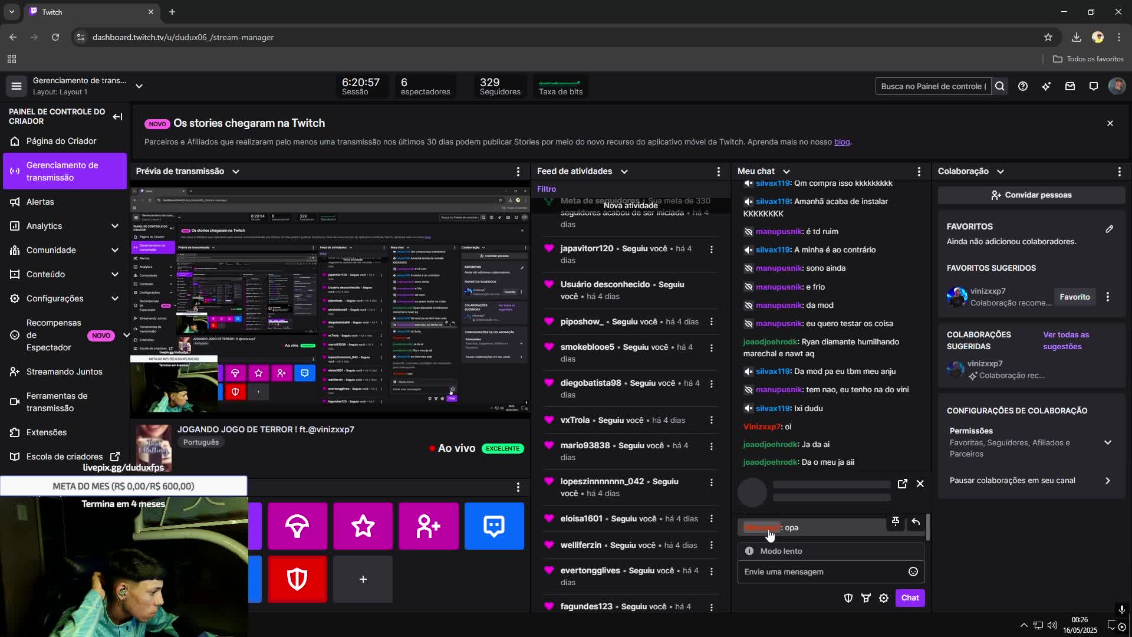The image size is (1132, 637).
Task: Expand the Conteúdo sidebar section
Action: 115,274
